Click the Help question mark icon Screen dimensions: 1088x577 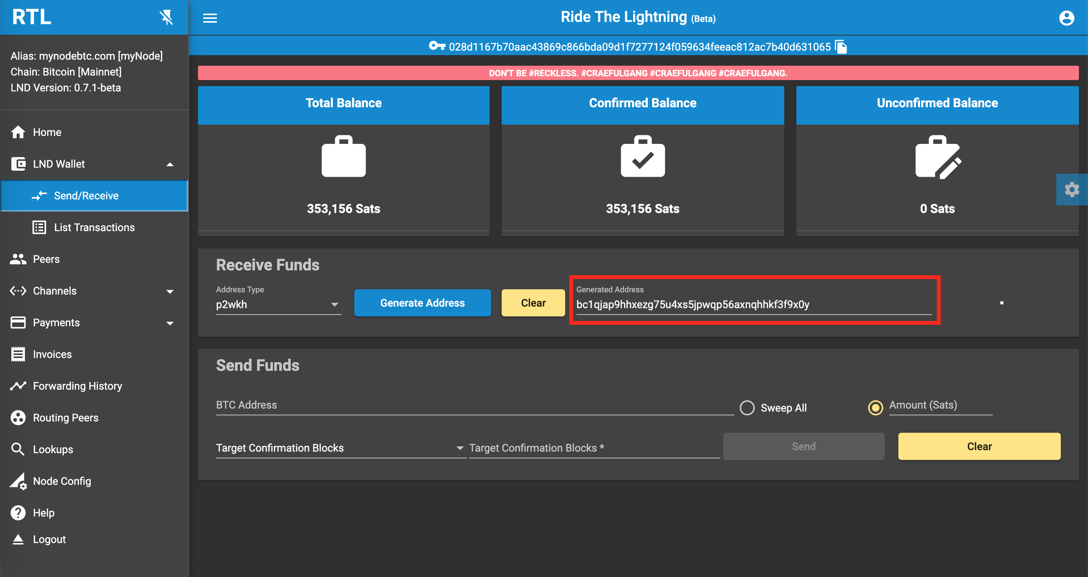coord(18,513)
